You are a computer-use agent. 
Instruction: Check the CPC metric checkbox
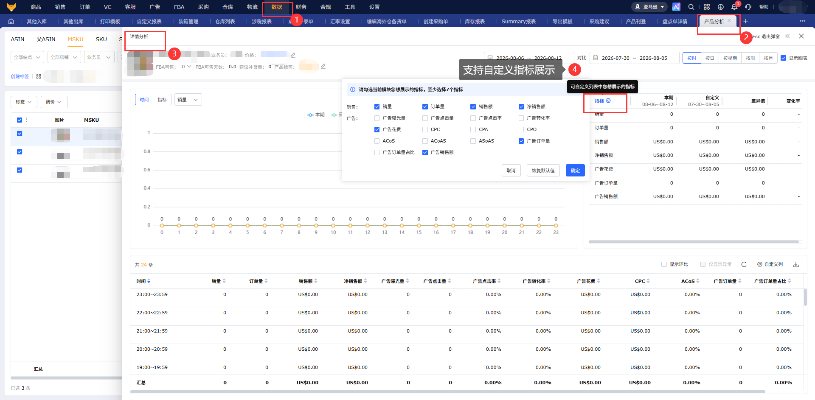pos(425,129)
